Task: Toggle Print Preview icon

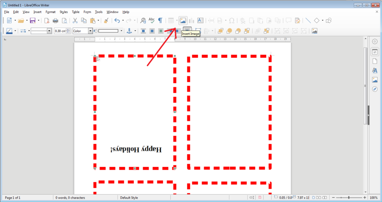Action: [x=64, y=21]
